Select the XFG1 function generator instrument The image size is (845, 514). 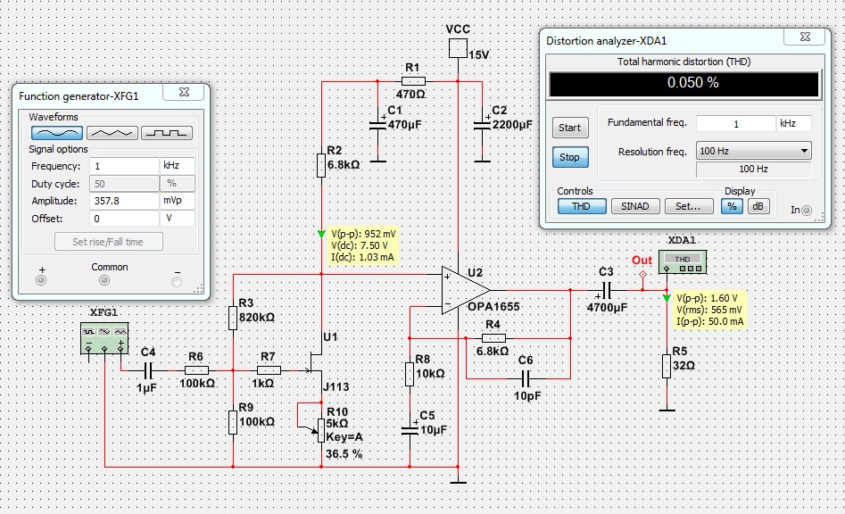tap(104, 338)
